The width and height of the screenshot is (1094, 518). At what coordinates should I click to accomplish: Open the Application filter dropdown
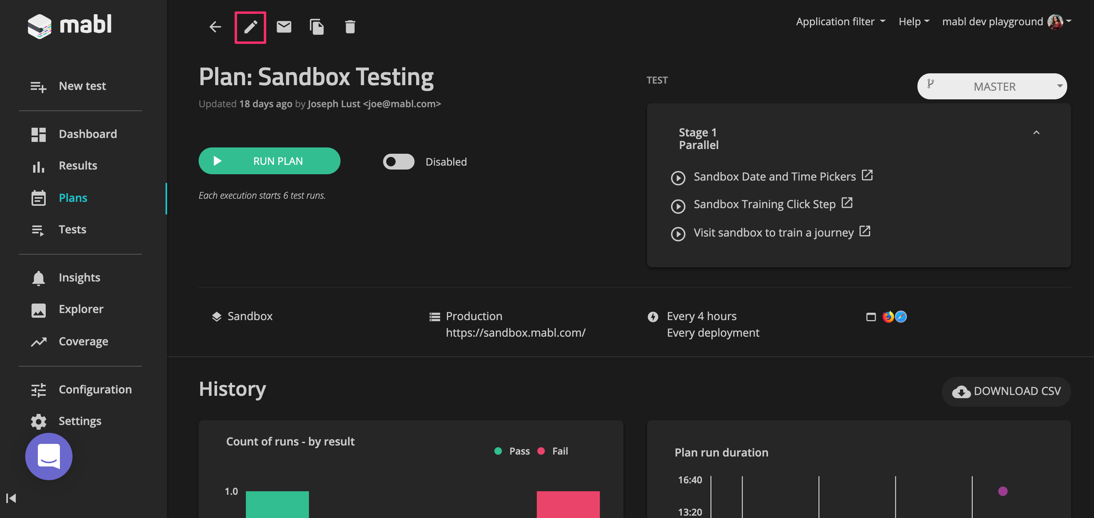pyautogui.click(x=840, y=22)
